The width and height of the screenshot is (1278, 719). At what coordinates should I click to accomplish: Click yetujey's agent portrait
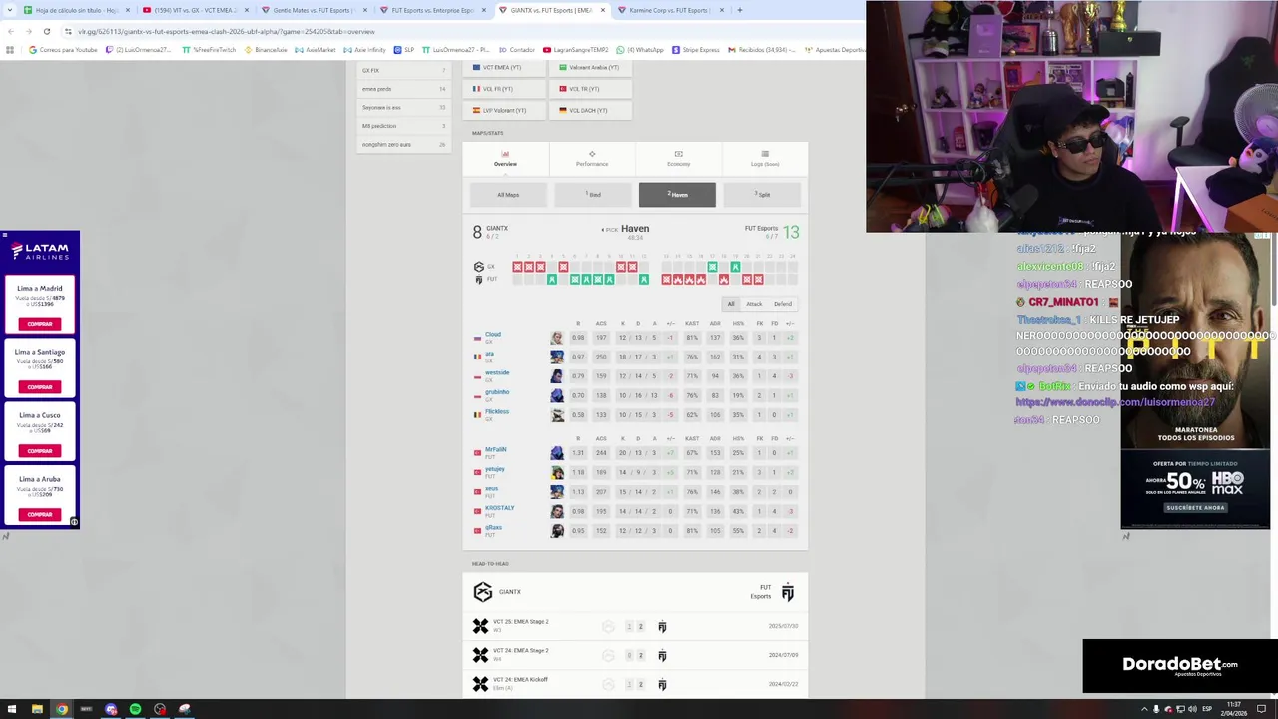(x=557, y=472)
